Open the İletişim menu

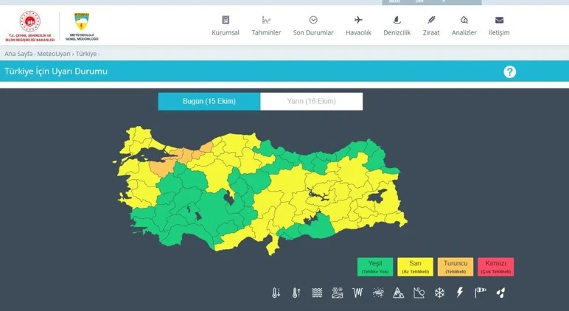pos(499,26)
